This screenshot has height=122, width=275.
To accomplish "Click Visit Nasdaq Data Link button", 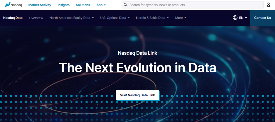I will coord(137,95).
